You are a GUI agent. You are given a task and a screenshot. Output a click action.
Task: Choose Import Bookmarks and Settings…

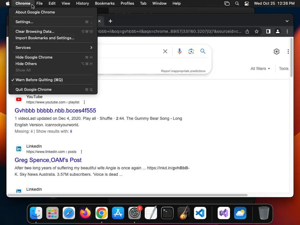coord(53,38)
